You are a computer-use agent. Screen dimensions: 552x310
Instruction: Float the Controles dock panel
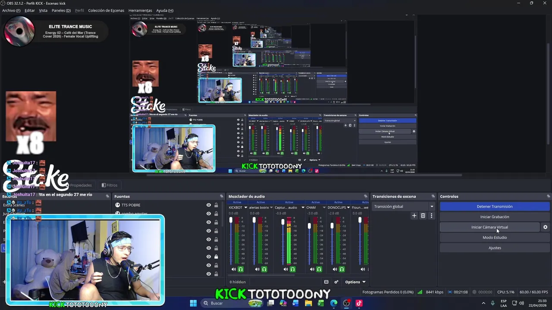point(548,196)
